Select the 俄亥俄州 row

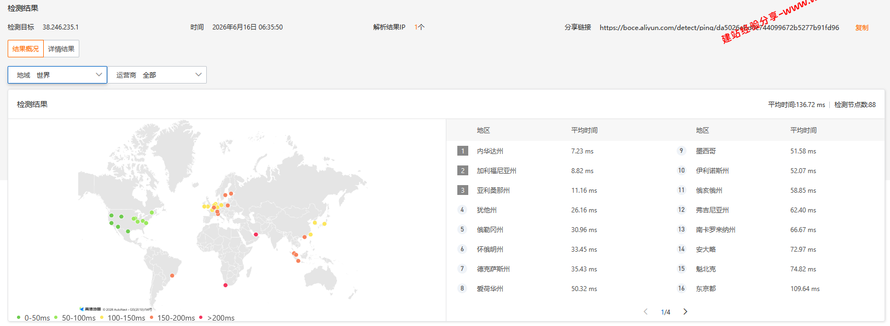[775, 191]
